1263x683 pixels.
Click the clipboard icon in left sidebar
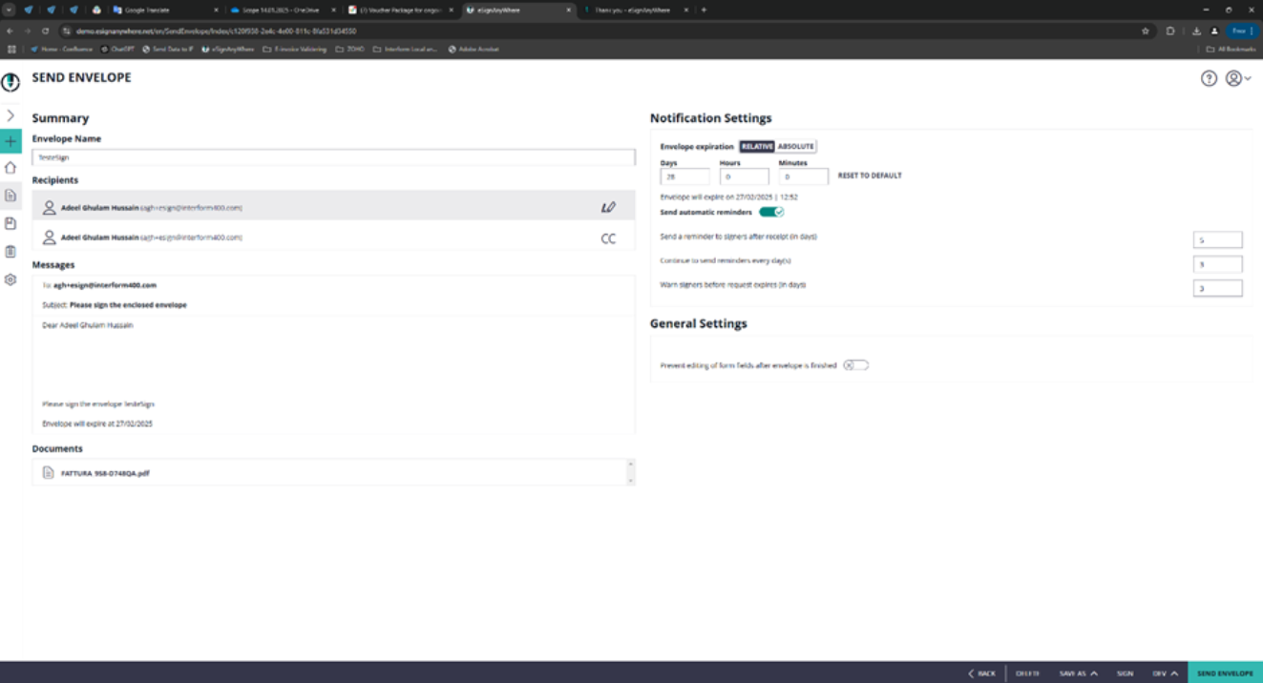point(11,252)
